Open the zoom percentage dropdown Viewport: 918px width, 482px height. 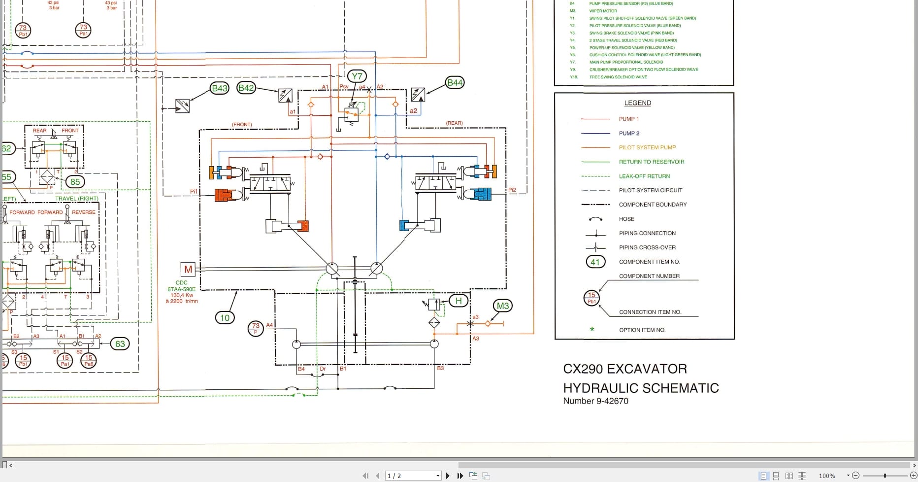click(849, 476)
